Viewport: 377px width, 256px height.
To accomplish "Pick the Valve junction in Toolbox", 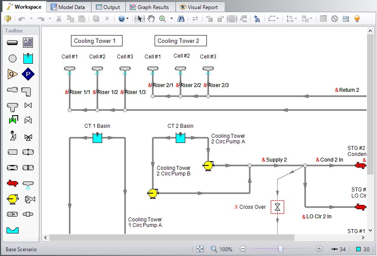I will [x=28, y=105].
